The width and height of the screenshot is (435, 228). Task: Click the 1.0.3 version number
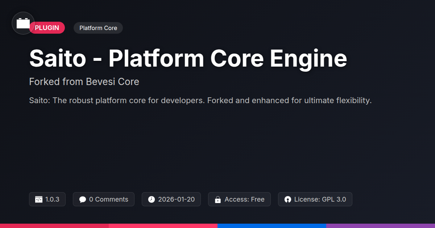tap(52, 199)
